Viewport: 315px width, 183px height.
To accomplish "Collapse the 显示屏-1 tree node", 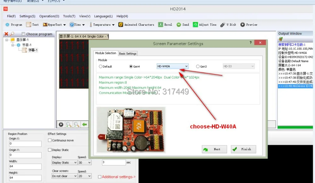I will point(7,40).
